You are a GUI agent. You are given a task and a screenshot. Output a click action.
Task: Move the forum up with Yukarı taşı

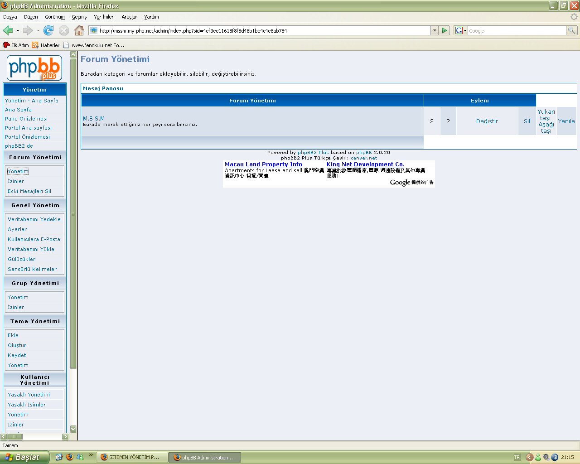546,115
